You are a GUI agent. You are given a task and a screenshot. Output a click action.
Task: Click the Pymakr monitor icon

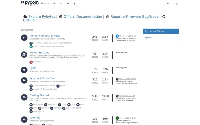coord(40,108)
